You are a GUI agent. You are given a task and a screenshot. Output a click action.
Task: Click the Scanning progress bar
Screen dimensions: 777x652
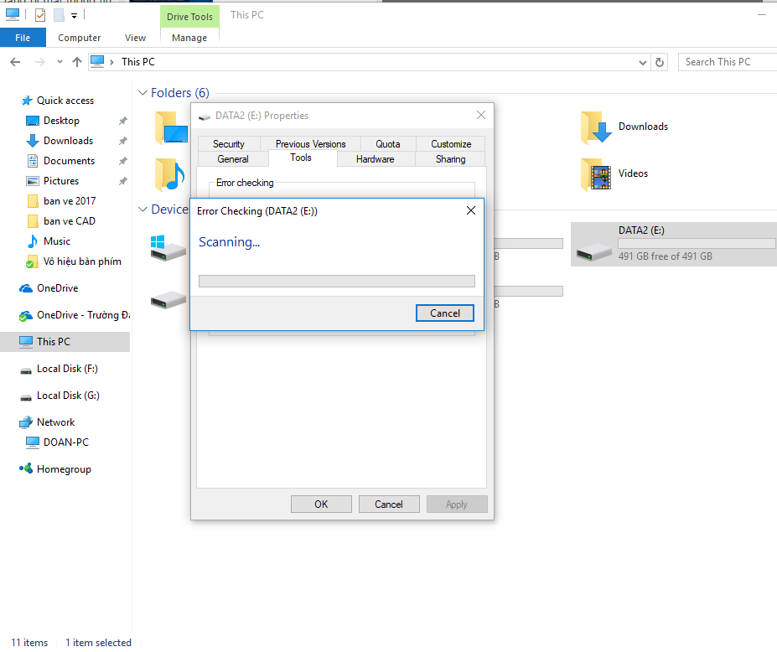tap(337, 282)
